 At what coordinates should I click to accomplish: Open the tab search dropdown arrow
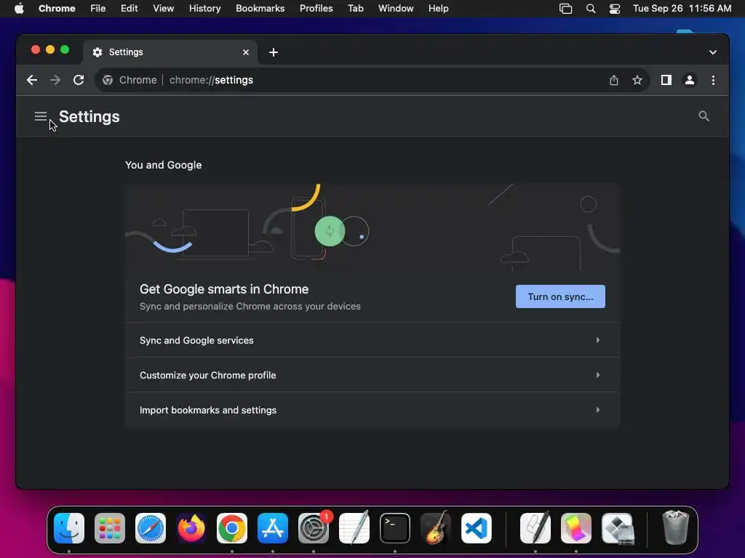coord(713,52)
